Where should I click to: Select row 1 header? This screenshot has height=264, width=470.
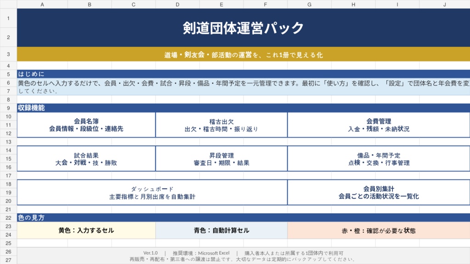point(8,18)
